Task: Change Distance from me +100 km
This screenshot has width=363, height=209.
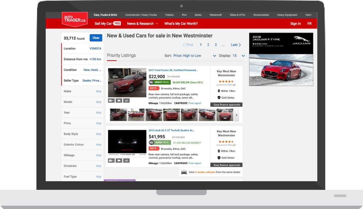Action: point(82,59)
